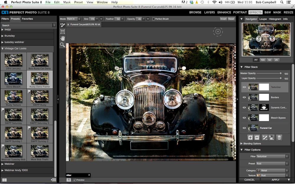Screen dimensions: 295x184
Task: Expand the tuesday webinar preset category
Action: coord(2,42)
